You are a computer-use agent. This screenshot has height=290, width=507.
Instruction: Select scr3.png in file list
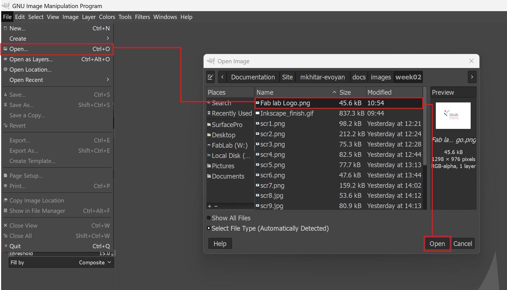click(x=339, y=144)
